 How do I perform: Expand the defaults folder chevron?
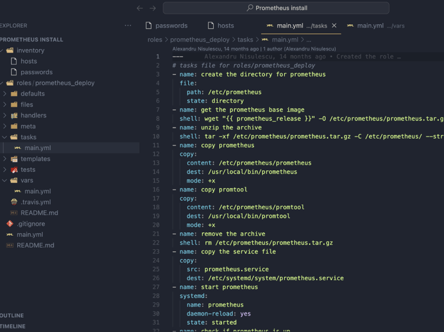[5, 93]
